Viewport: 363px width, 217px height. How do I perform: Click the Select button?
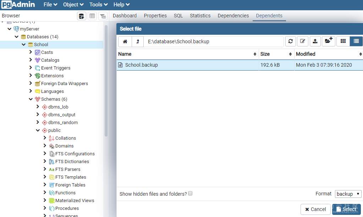346,209
